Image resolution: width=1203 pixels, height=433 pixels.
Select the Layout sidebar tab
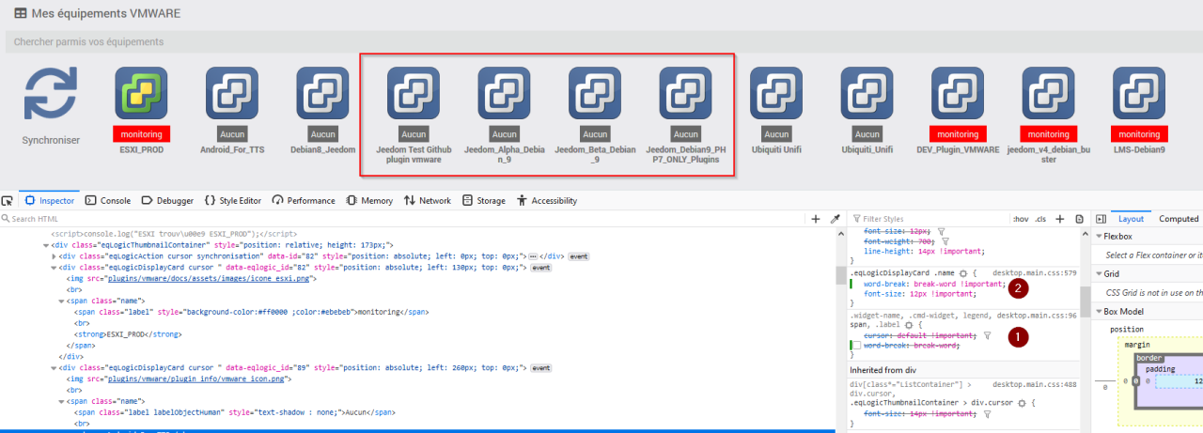click(x=1131, y=218)
